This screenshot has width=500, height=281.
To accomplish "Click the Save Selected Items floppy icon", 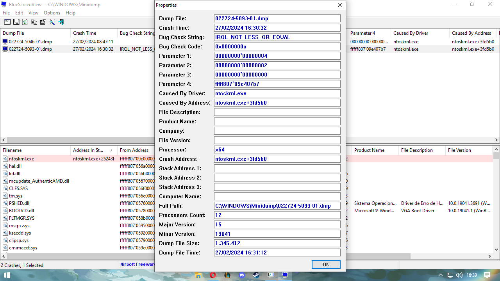I will click(16, 22).
